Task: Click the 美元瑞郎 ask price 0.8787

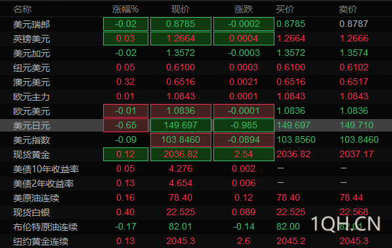Action: click(354, 24)
